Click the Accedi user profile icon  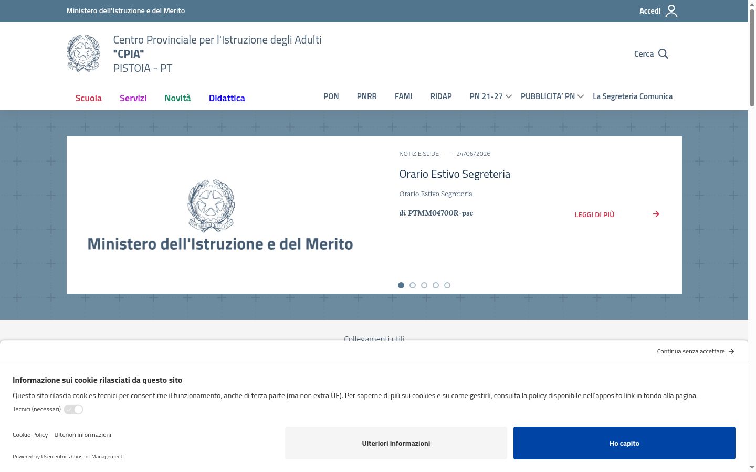[671, 11]
